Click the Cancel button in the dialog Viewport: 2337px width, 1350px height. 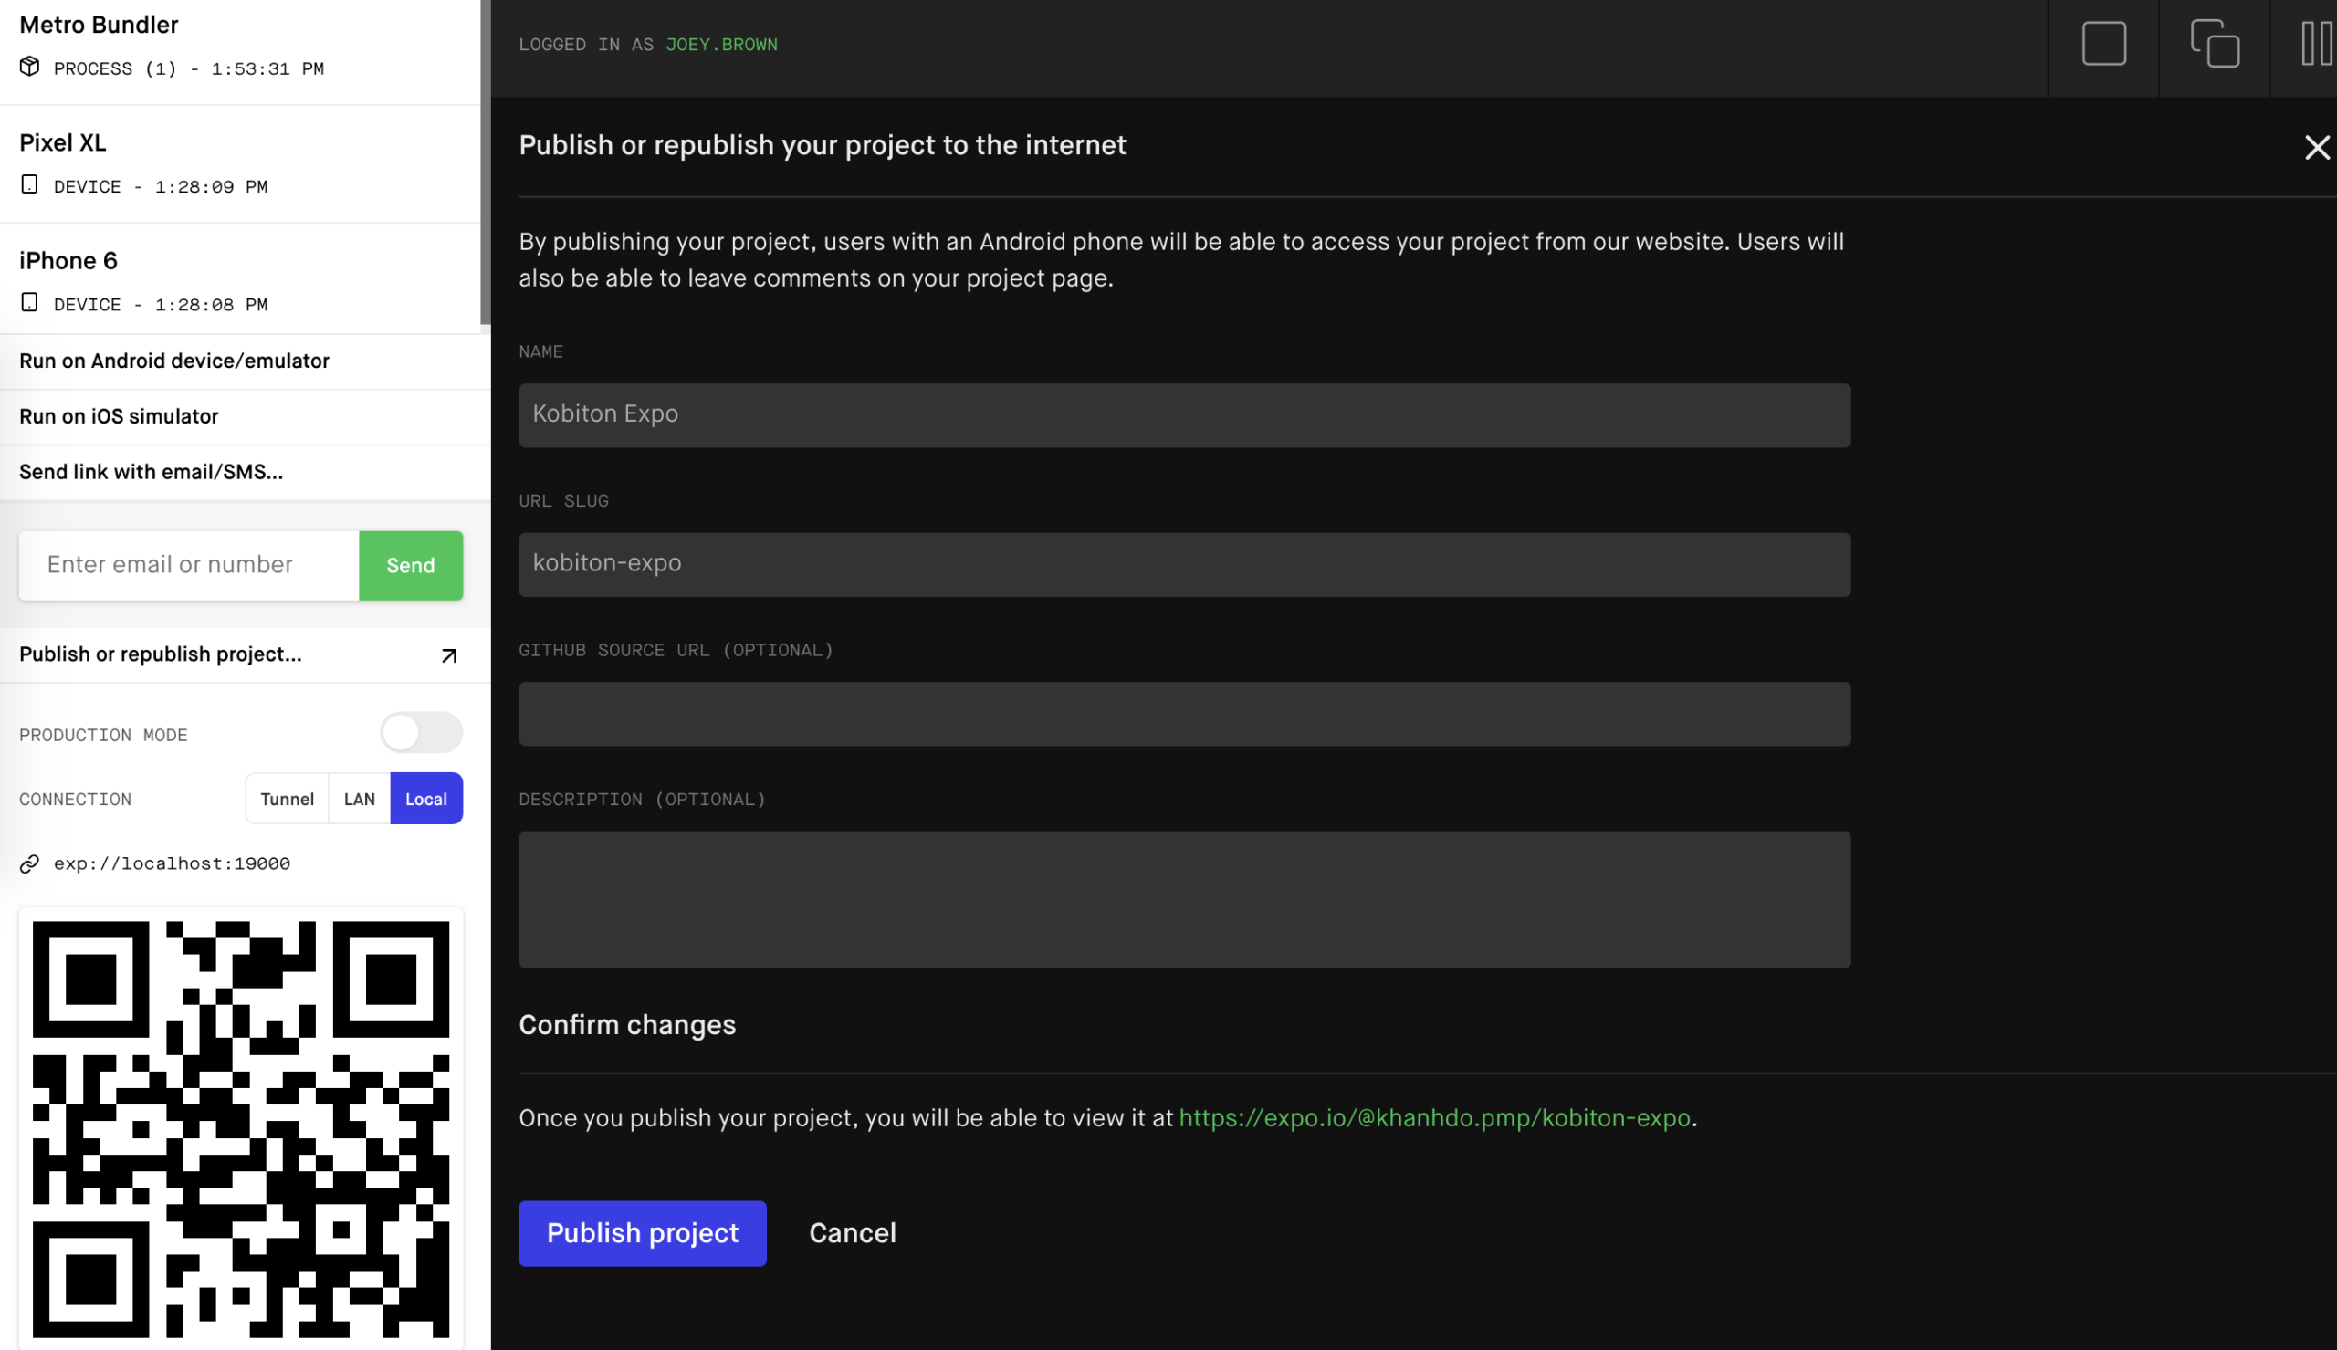(851, 1232)
